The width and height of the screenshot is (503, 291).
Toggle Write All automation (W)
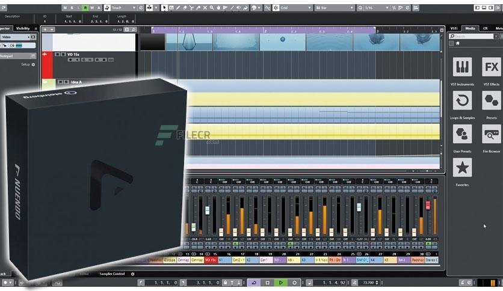click(x=92, y=8)
